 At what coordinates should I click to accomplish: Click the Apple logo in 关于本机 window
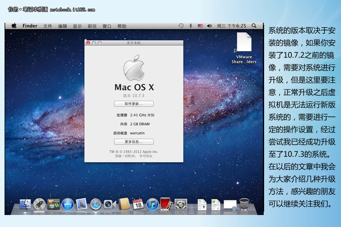[134, 68]
